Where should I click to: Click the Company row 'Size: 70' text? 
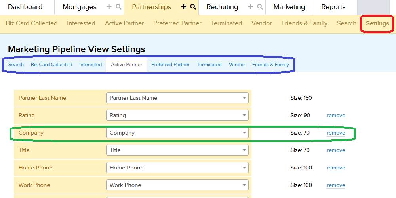pyautogui.click(x=300, y=133)
